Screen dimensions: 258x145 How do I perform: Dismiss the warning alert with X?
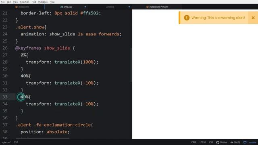253,18
